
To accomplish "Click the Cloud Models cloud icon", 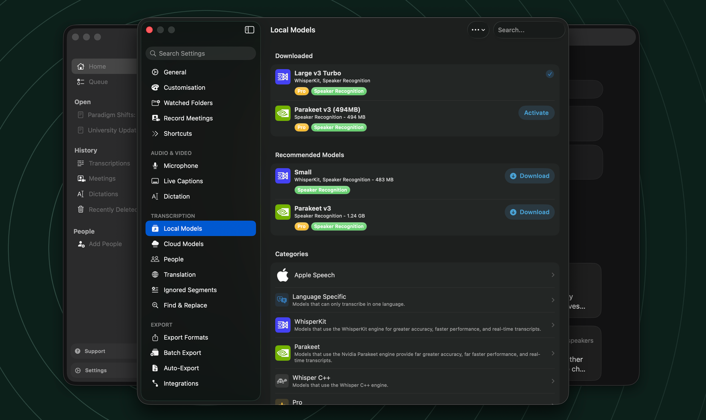I will tap(155, 244).
